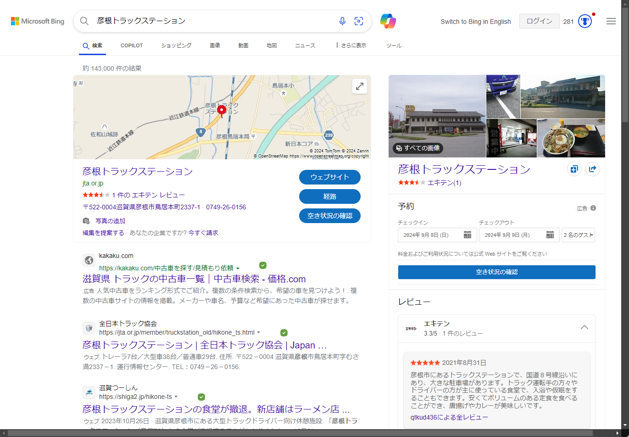Share the place with the share icon
The image size is (629, 437).
tap(593, 169)
